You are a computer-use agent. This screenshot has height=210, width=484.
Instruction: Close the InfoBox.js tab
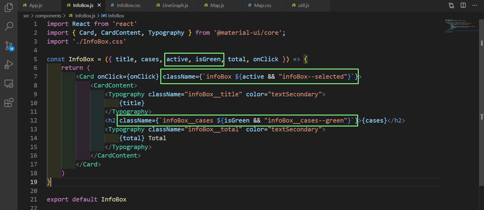pos(99,5)
